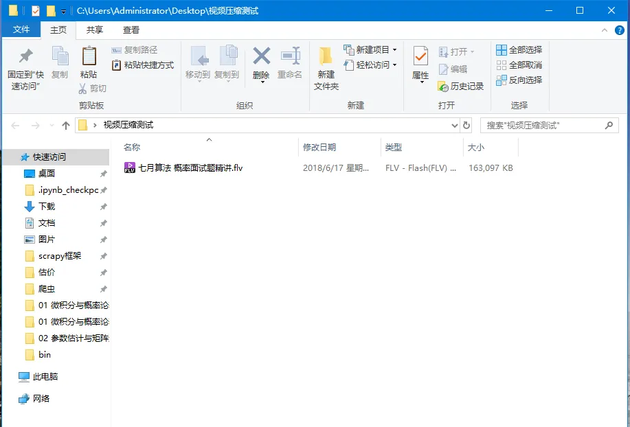Select file 七月算法 概率面试题精讲.flv
Viewport: 630px width, 427px height.
190,168
